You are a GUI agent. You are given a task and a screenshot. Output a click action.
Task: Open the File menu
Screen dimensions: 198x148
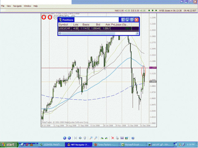click(x=3, y=6)
